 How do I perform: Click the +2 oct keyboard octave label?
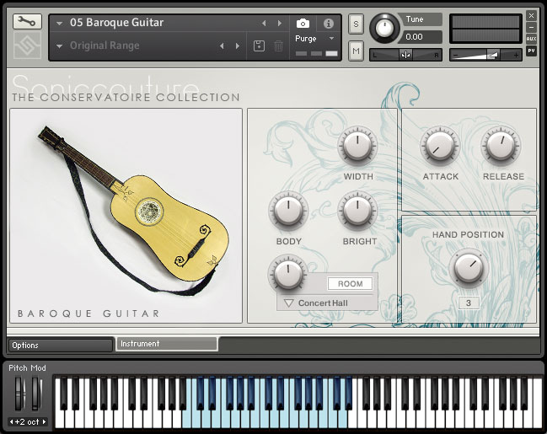click(x=27, y=422)
